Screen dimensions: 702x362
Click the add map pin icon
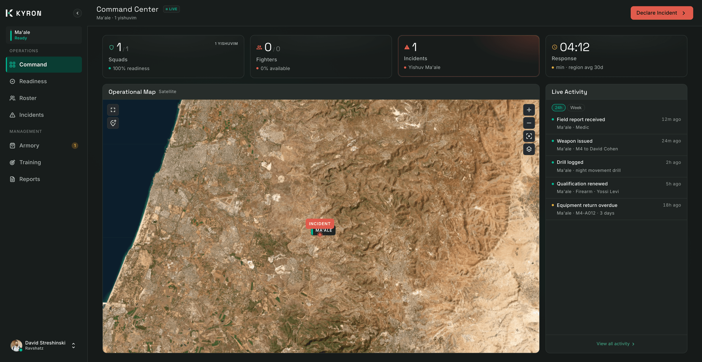point(113,123)
